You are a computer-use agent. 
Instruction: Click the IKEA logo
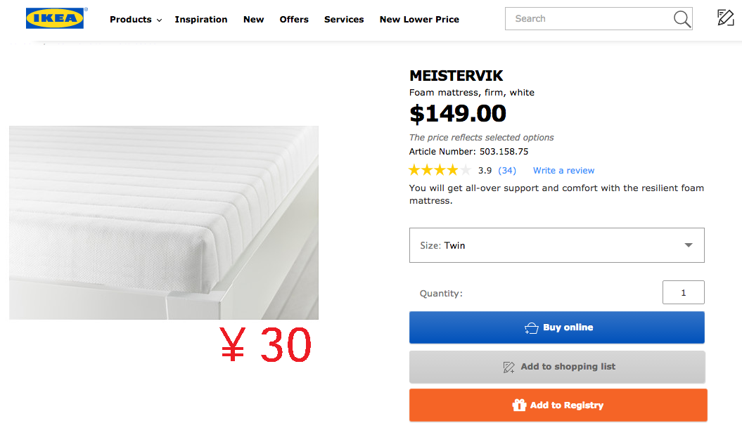click(55, 18)
